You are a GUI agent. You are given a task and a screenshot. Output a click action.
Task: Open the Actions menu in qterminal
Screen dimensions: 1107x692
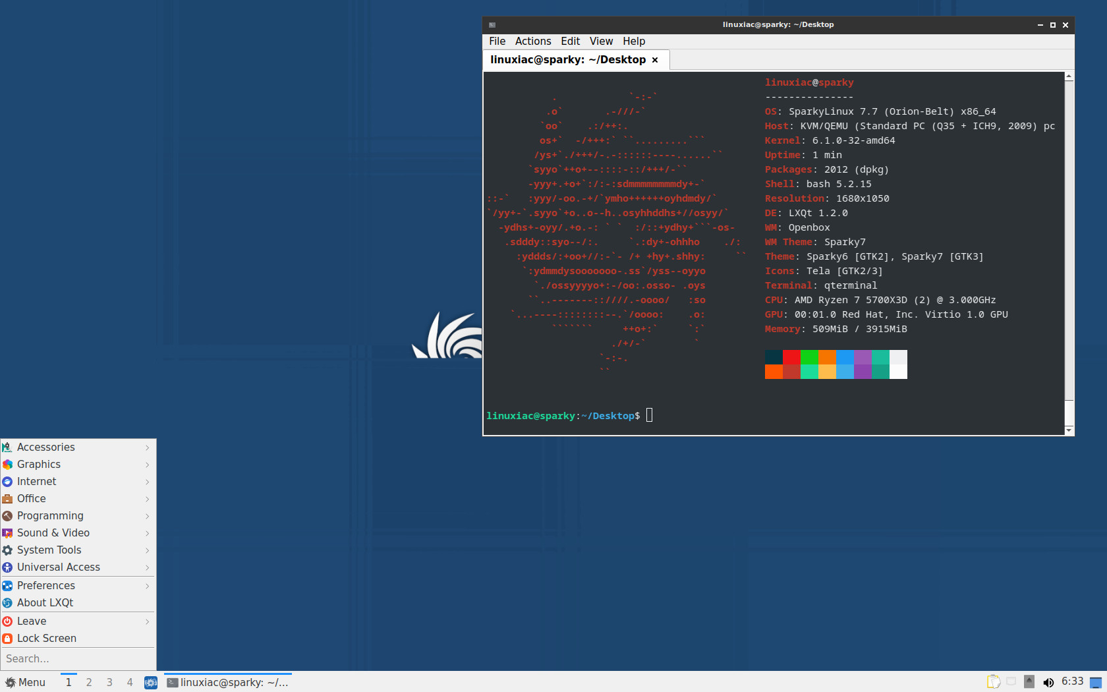tap(533, 41)
